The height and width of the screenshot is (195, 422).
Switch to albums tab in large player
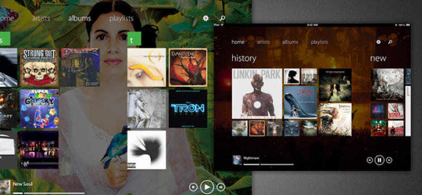[x=80, y=18]
